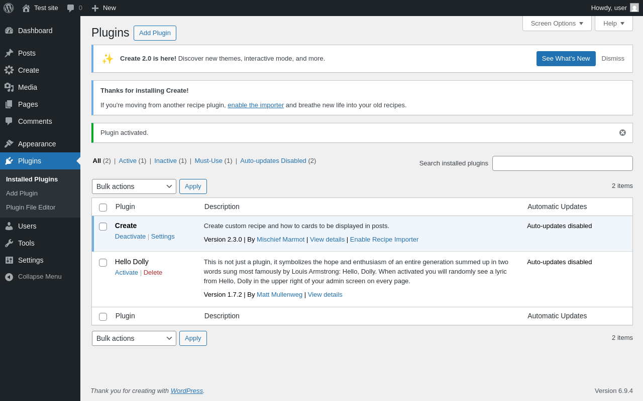Open Appearance via the paintbrush icon
This screenshot has width=643, height=401.
point(9,144)
